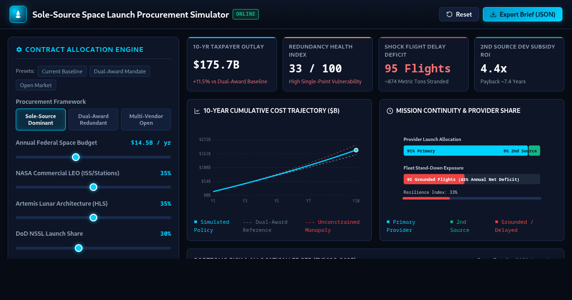Click the clock icon beside Mission Continuity title

coord(390,111)
